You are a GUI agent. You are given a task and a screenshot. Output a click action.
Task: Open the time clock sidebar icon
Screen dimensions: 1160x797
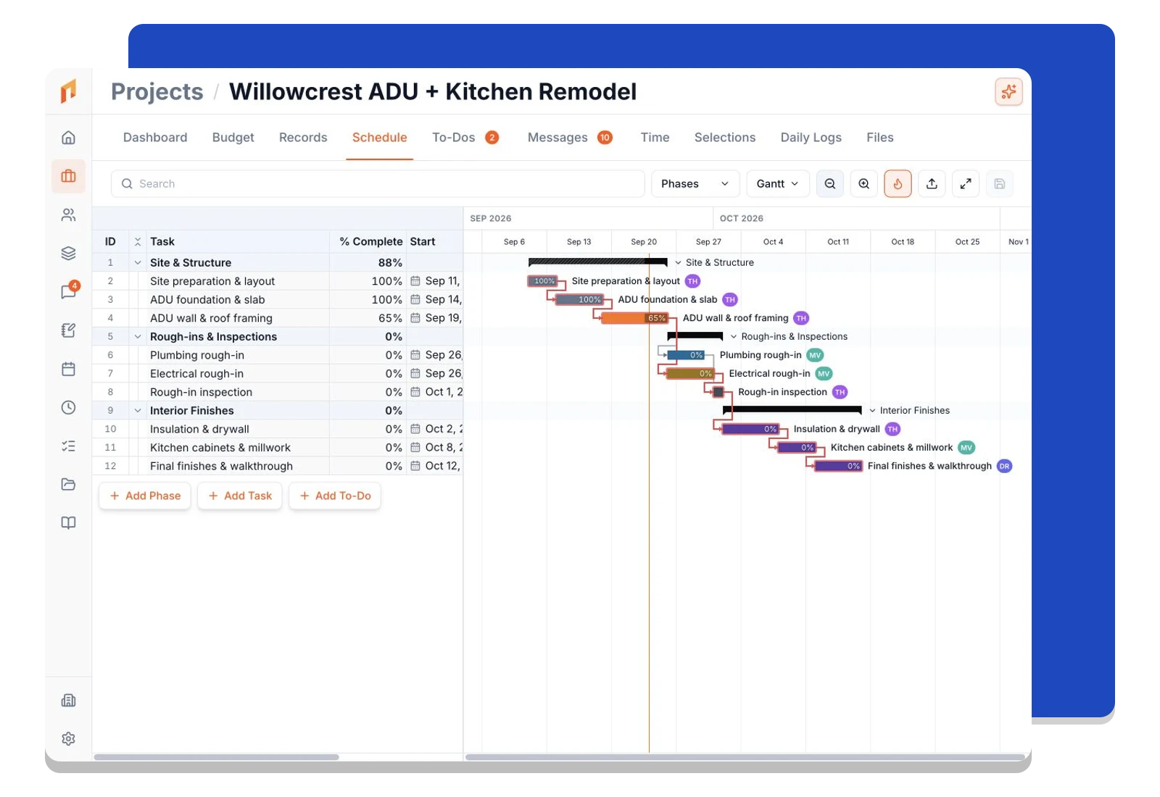68,407
